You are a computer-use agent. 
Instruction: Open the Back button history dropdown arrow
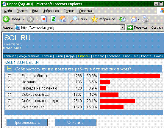coord(24,19)
